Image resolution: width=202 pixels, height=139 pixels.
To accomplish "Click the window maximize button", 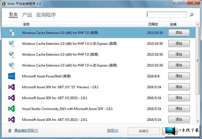I will click(184, 3).
